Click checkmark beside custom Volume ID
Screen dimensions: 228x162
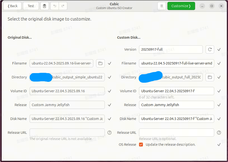219,91
